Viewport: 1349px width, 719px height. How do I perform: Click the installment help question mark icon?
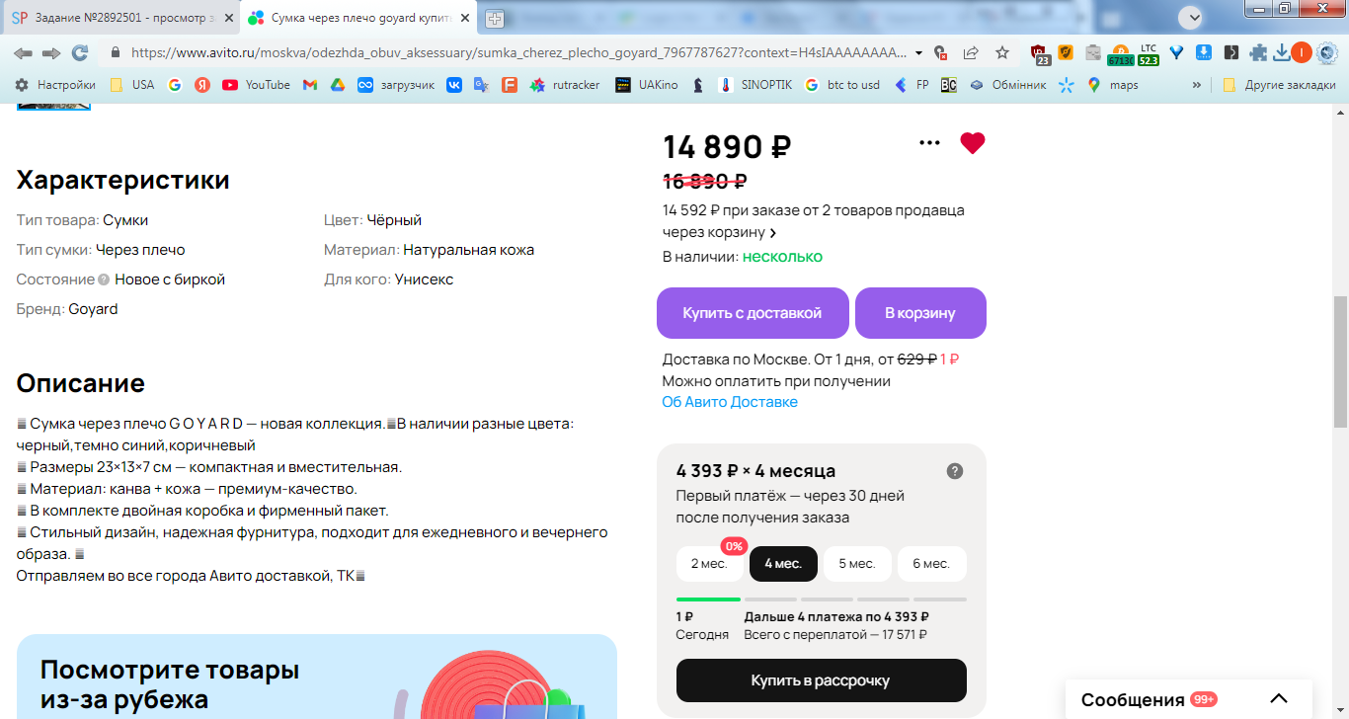click(x=955, y=471)
